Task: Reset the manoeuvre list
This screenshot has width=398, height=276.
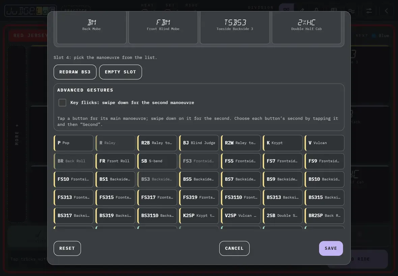Action: click(x=67, y=248)
